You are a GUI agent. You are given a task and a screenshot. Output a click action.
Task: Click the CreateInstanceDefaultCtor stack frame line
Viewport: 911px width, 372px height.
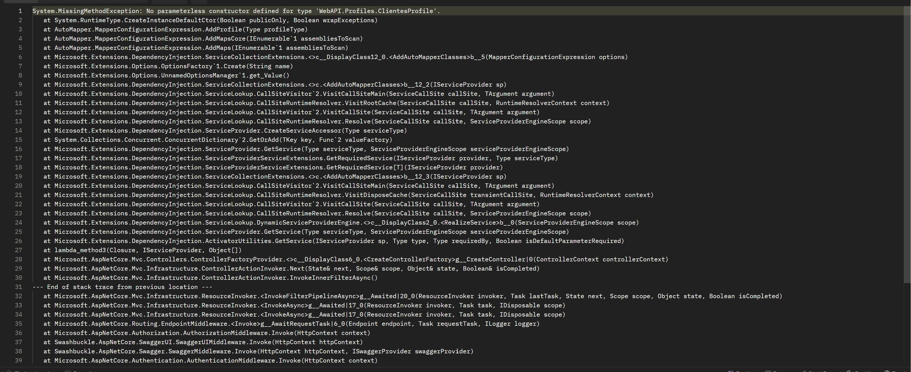coord(210,20)
